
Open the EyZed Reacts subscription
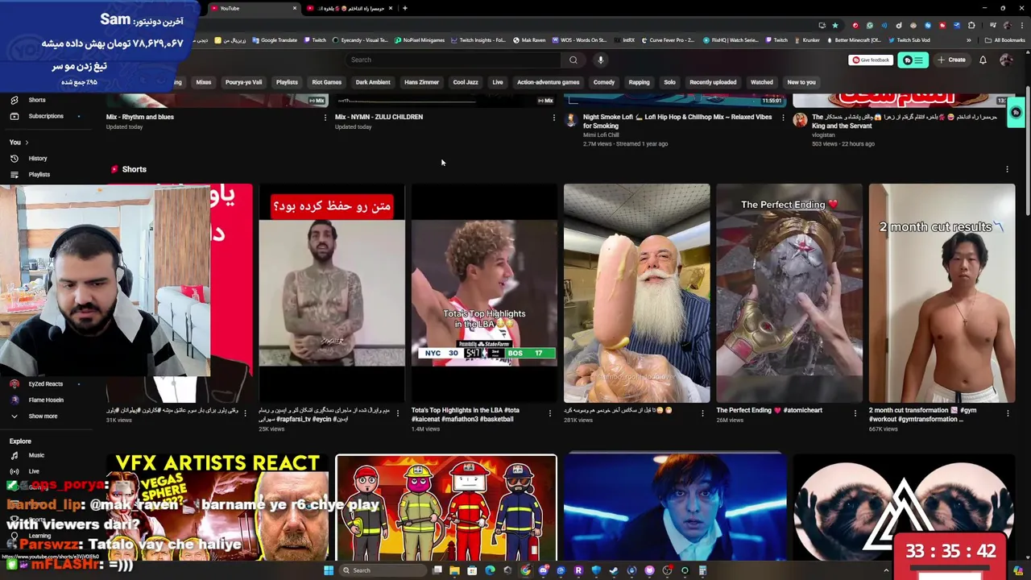pos(45,383)
